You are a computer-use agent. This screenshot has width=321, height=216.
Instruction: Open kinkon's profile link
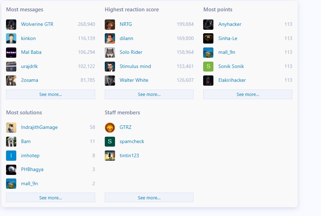28,38
